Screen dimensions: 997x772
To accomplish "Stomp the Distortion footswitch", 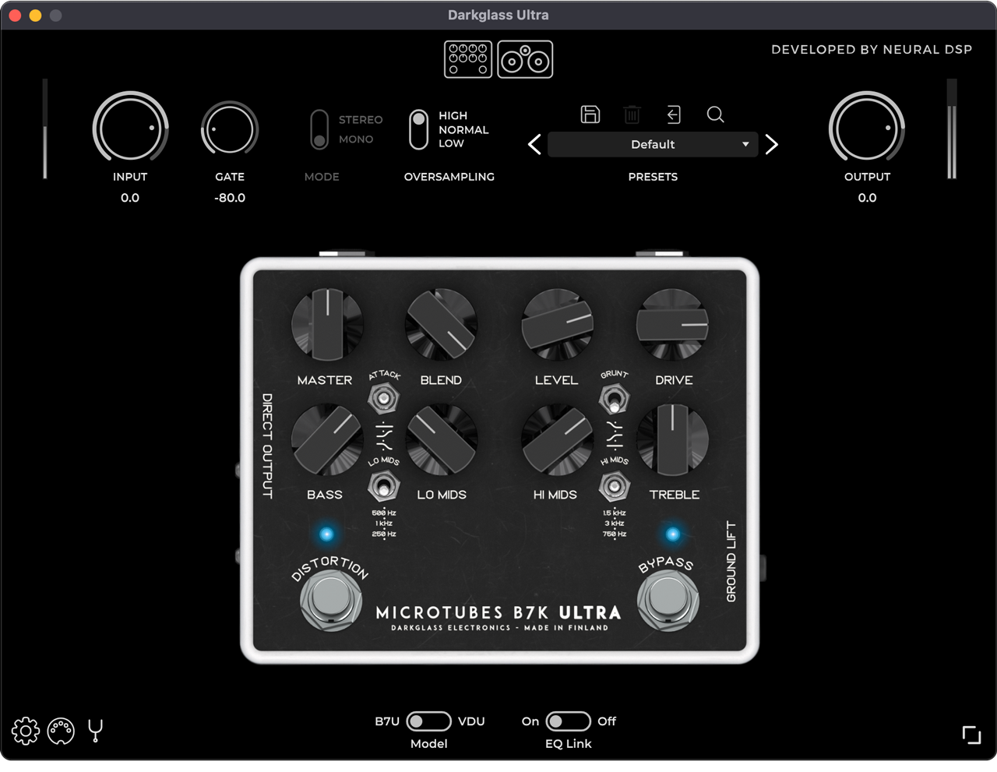I will (x=330, y=600).
